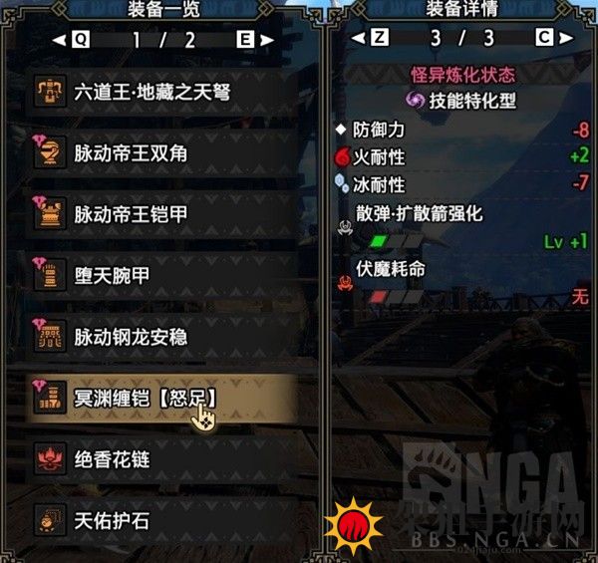Select the 六道王·地藏之天弩 weapon entry

pos(161,92)
